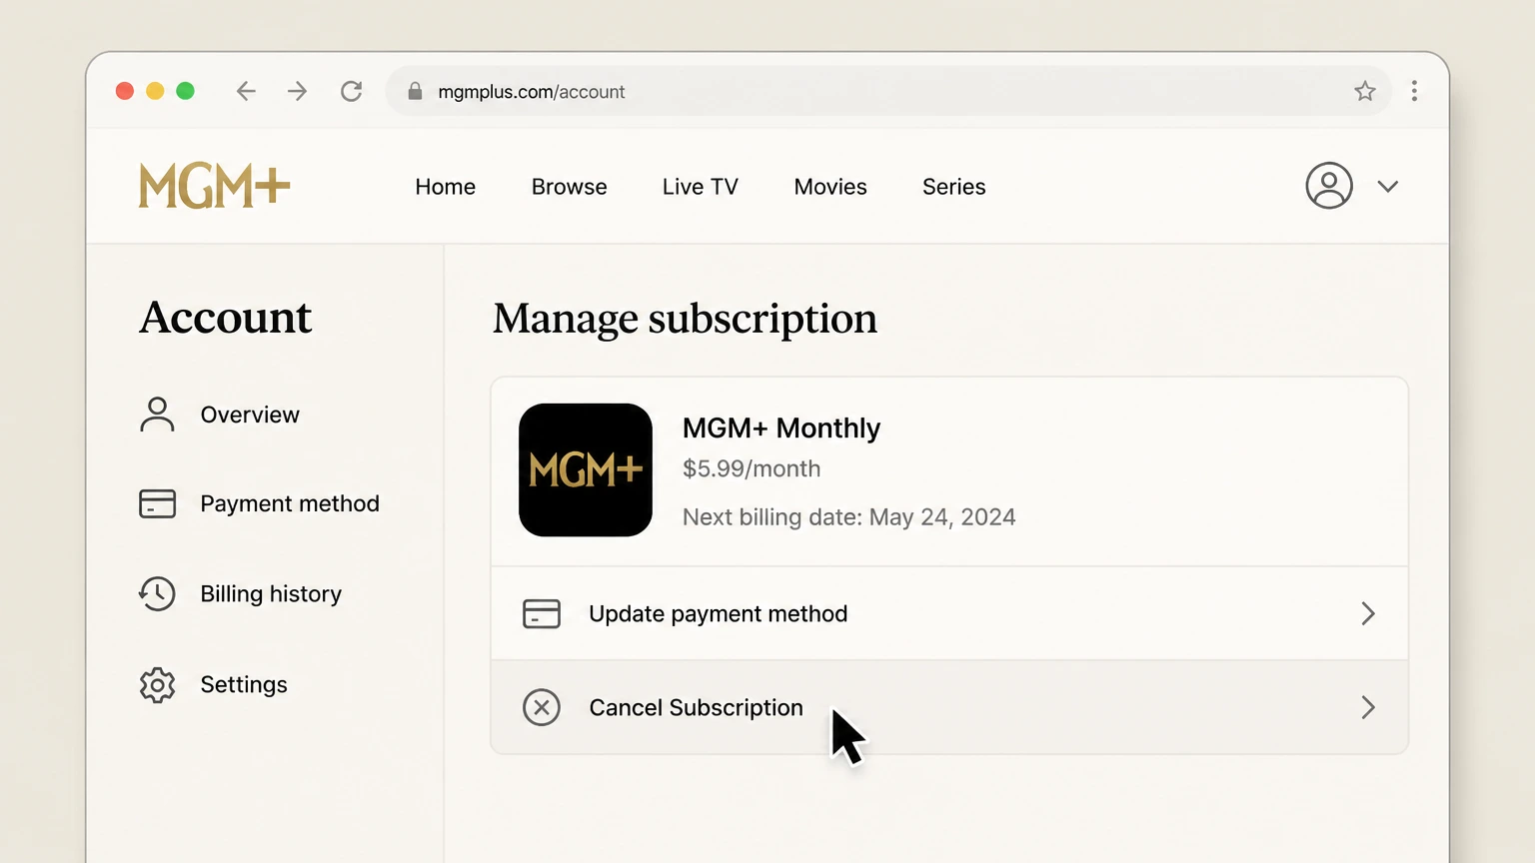
Task: Open Payment method in sidebar
Action: click(290, 503)
